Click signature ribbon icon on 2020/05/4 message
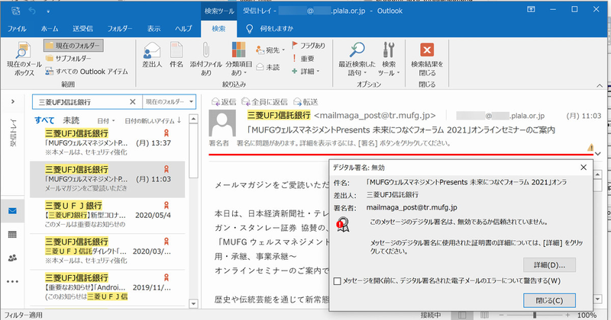The image size is (611, 320). pos(166,205)
